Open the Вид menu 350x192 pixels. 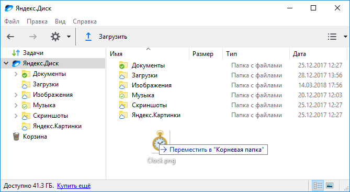click(x=60, y=21)
